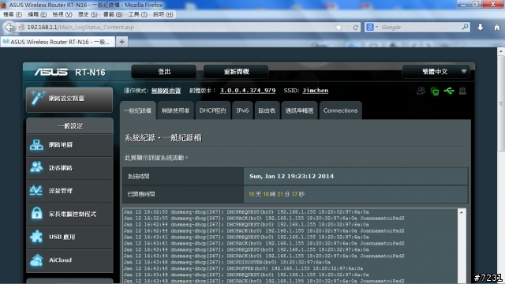505x284 pixels.
Task: Expand the search engine chooser arrow
Action: pyautogui.click(x=376, y=28)
